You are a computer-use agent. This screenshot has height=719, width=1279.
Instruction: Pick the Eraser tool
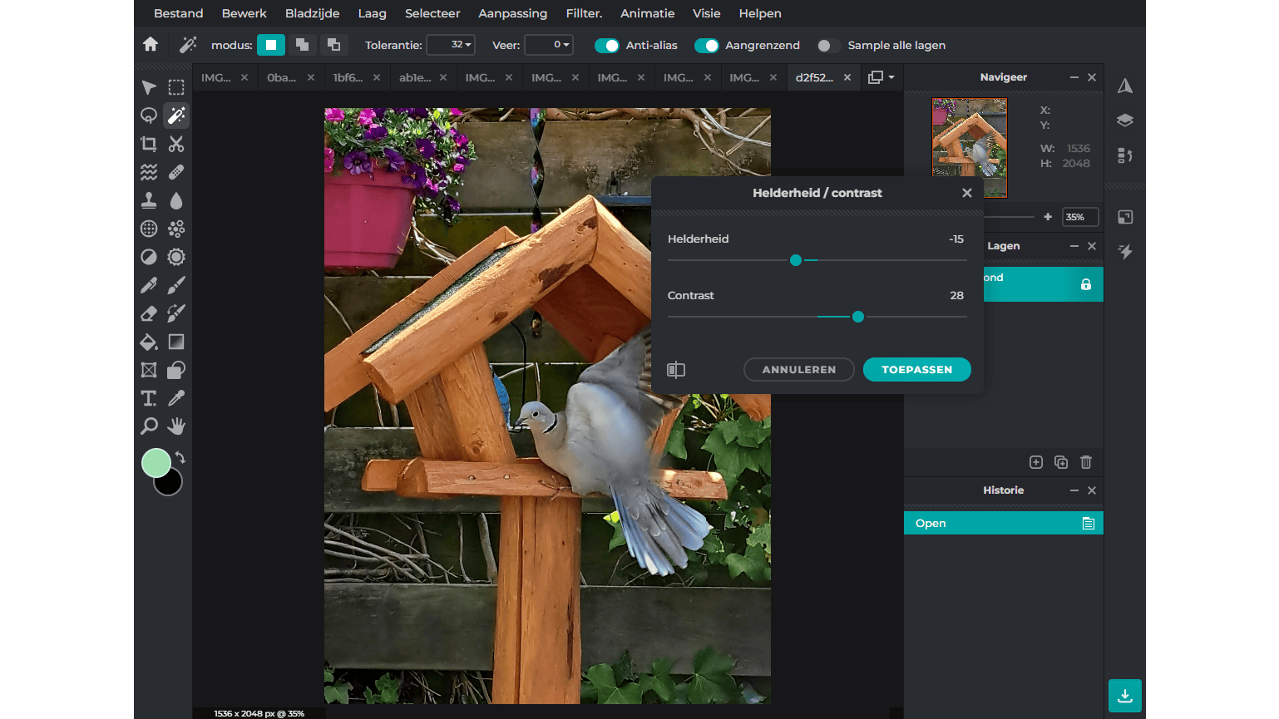[149, 313]
